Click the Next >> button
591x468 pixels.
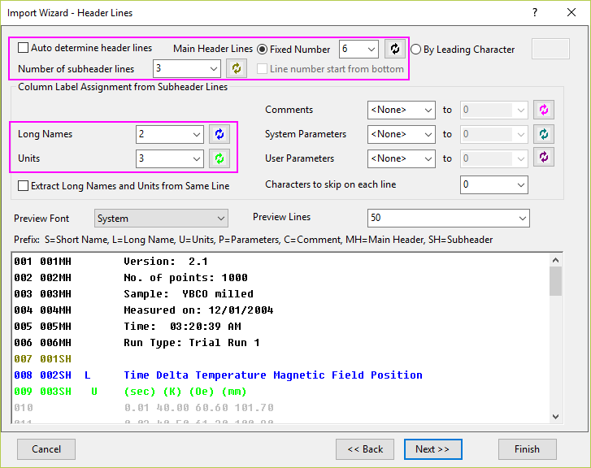pyautogui.click(x=432, y=449)
